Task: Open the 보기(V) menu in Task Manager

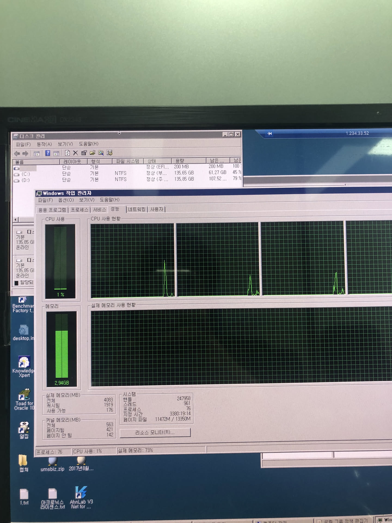Action: tap(87, 200)
